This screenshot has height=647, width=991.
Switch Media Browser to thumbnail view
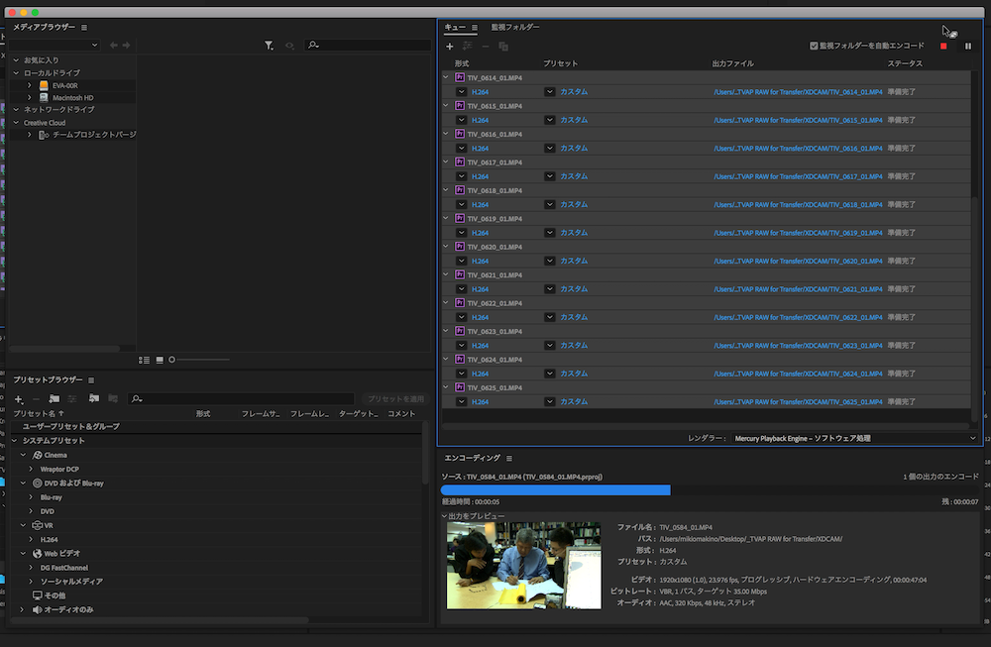pos(159,359)
